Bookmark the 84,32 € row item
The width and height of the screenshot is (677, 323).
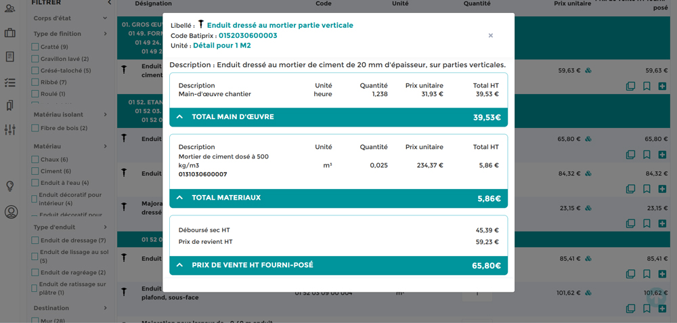coord(647,189)
